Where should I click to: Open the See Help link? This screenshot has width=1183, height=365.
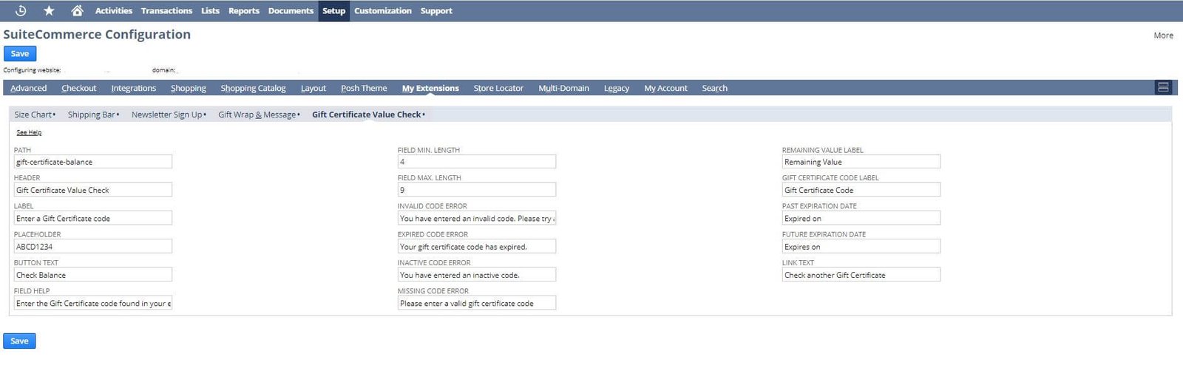tap(29, 132)
